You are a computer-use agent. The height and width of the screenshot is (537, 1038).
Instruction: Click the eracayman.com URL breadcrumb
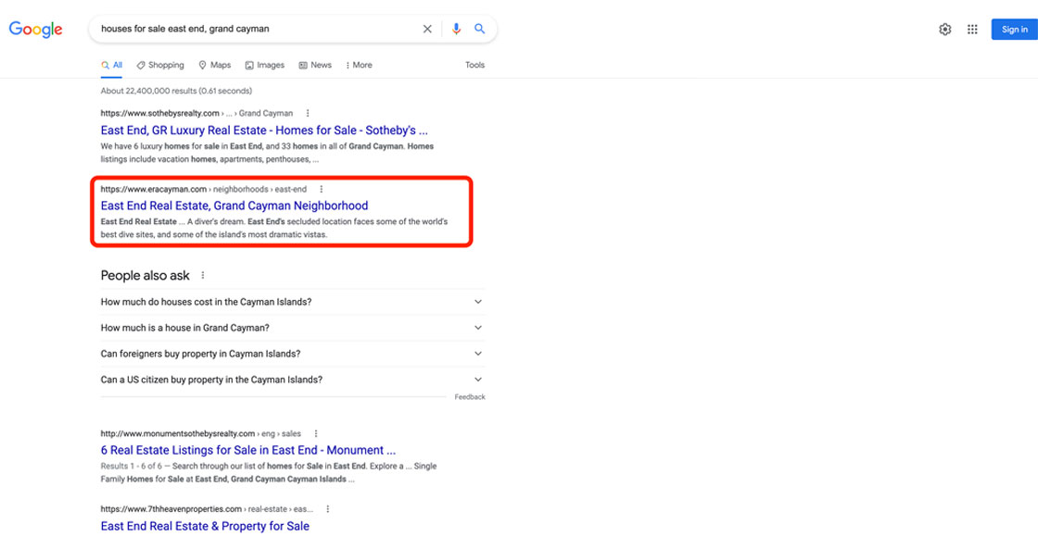[204, 189]
